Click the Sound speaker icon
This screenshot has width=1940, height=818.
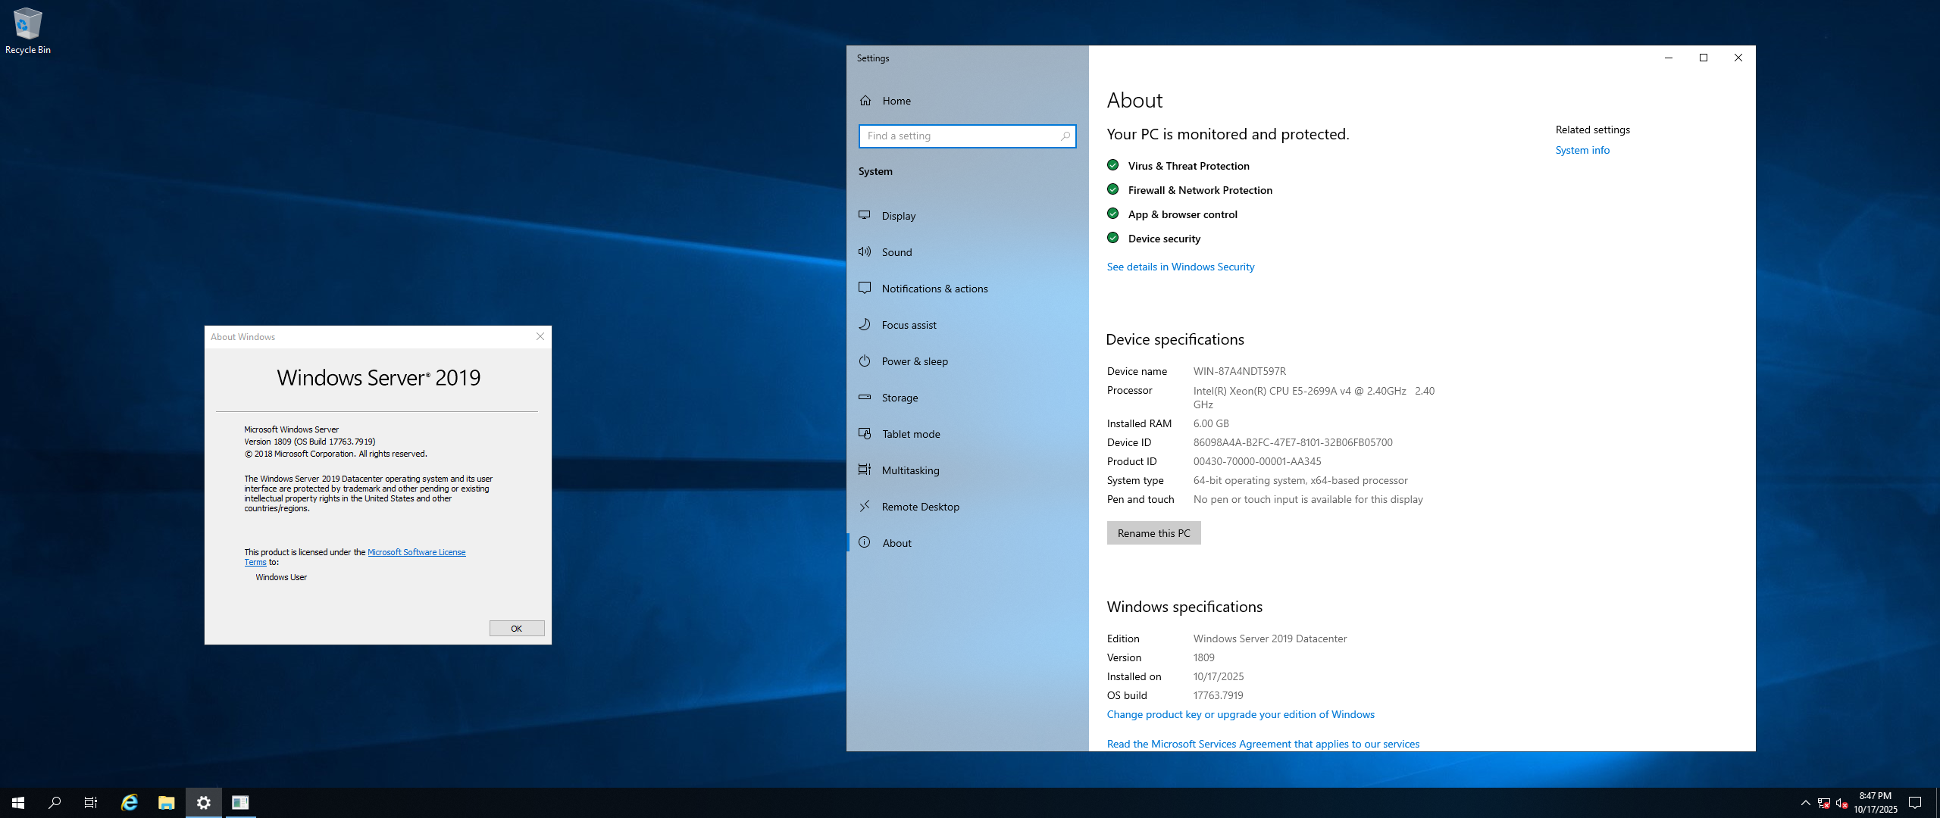pyautogui.click(x=864, y=252)
